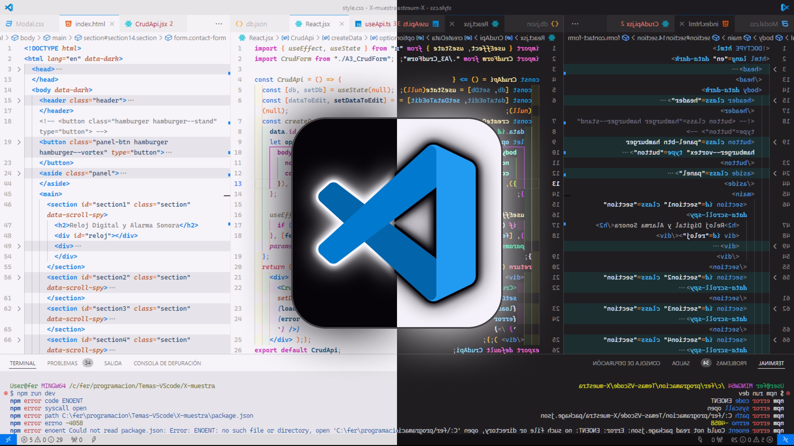Expand the folded section2 block at light line 56
The width and height of the screenshot is (794, 446).
(x=19, y=278)
